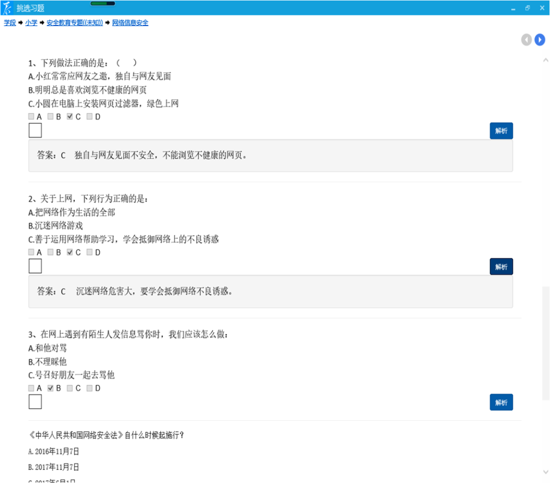Uncheck option C for question 2
Image resolution: width=550 pixels, height=483 pixels.
point(70,252)
